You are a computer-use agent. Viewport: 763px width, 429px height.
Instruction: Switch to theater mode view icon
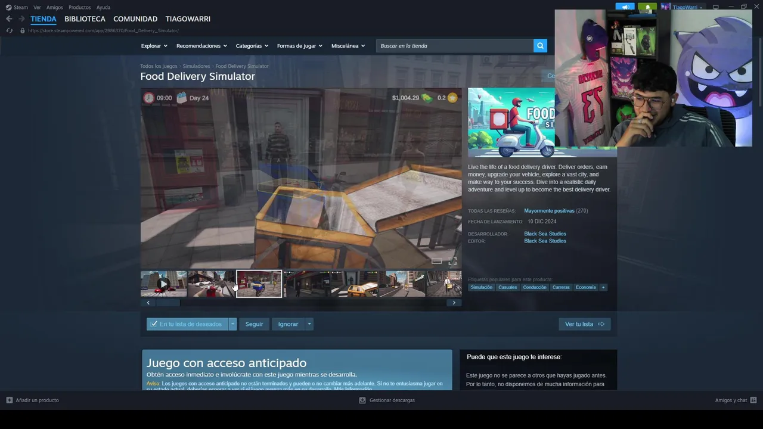point(437,261)
